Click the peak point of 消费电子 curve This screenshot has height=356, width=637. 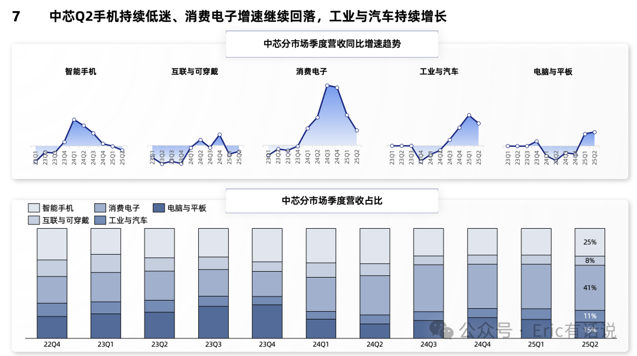point(327,85)
